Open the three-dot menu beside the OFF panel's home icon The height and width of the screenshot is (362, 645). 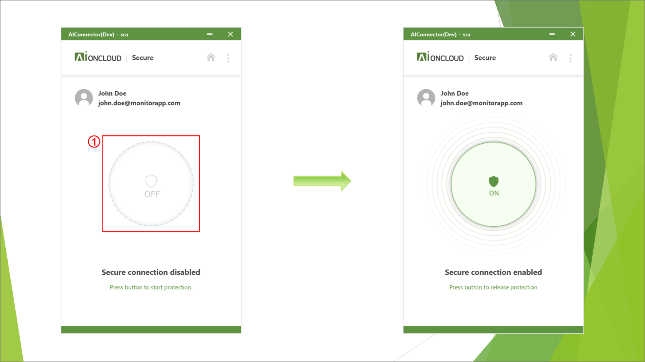tap(228, 58)
